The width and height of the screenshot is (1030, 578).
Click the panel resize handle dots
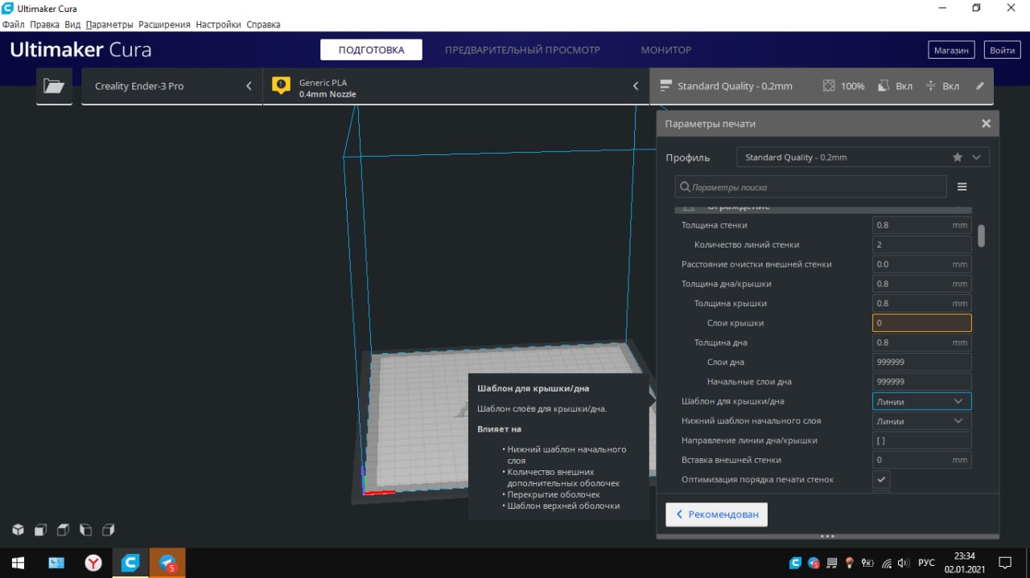point(827,536)
